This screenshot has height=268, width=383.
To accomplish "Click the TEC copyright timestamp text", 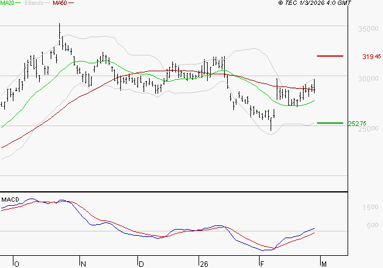I will pos(315,3).
